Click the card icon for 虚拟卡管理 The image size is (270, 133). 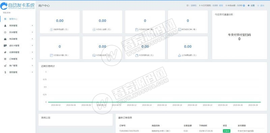5,46
